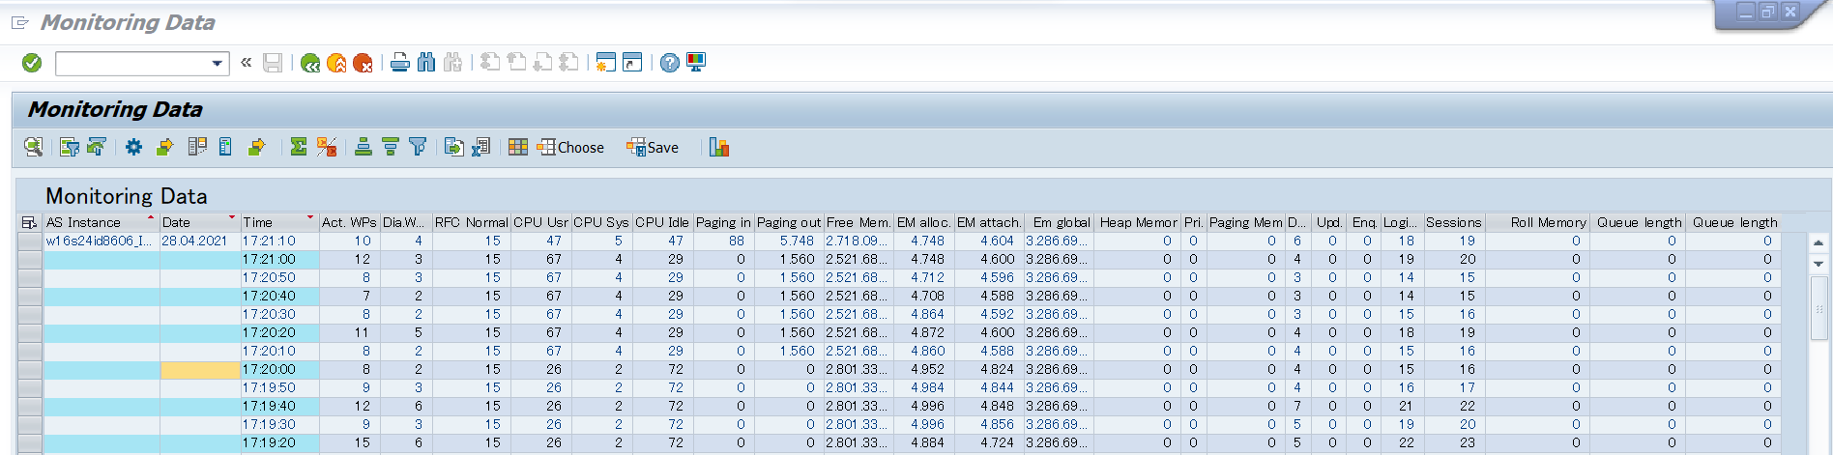Click the Choose layout button
Screen dimensions: 1833x455
point(571,147)
